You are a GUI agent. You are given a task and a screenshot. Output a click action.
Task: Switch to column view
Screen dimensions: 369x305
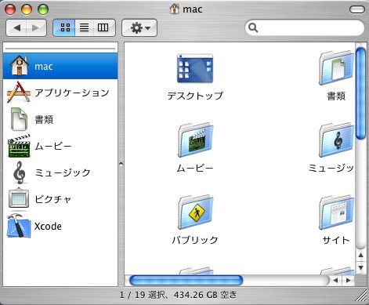[x=103, y=27]
